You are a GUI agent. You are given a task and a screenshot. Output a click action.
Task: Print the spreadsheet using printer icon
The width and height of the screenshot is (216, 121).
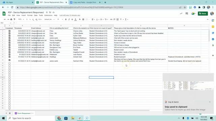pos(11,19)
